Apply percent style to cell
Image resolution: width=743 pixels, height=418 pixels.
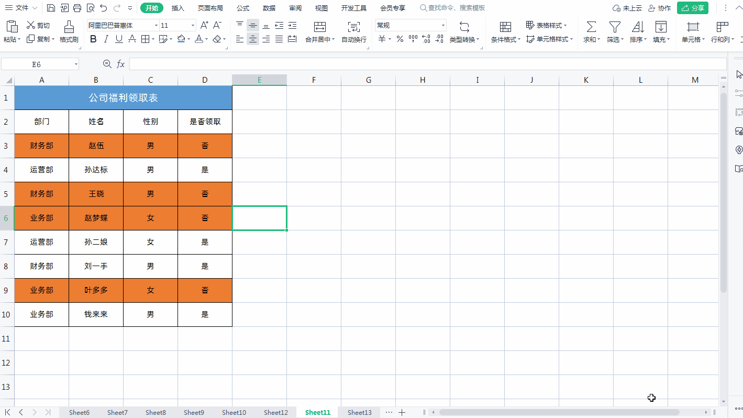[400, 39]
